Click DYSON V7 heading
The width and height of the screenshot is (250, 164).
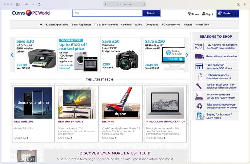tap(108, 122)
